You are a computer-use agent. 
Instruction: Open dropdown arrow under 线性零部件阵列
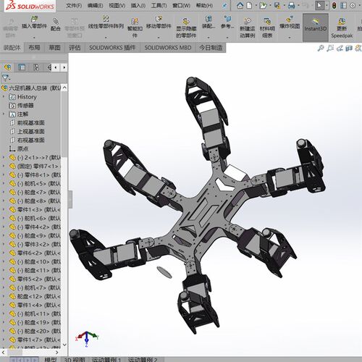pos(106,38)
